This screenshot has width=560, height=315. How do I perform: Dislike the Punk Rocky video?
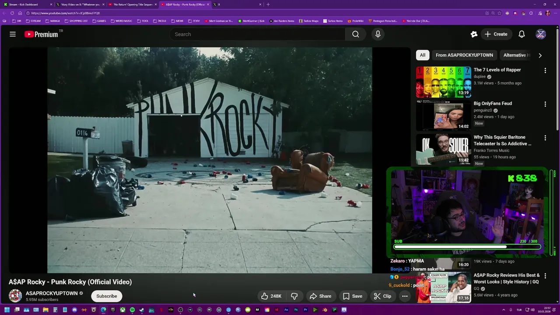point(294,296)
